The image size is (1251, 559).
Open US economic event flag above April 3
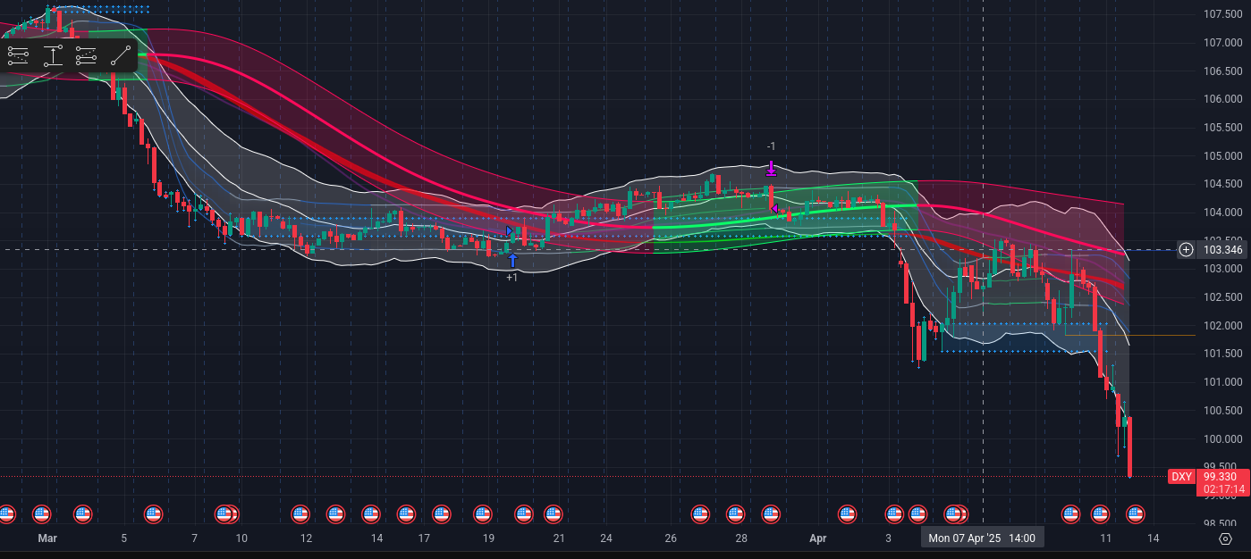pyautogui.click(x=894, y=513)
